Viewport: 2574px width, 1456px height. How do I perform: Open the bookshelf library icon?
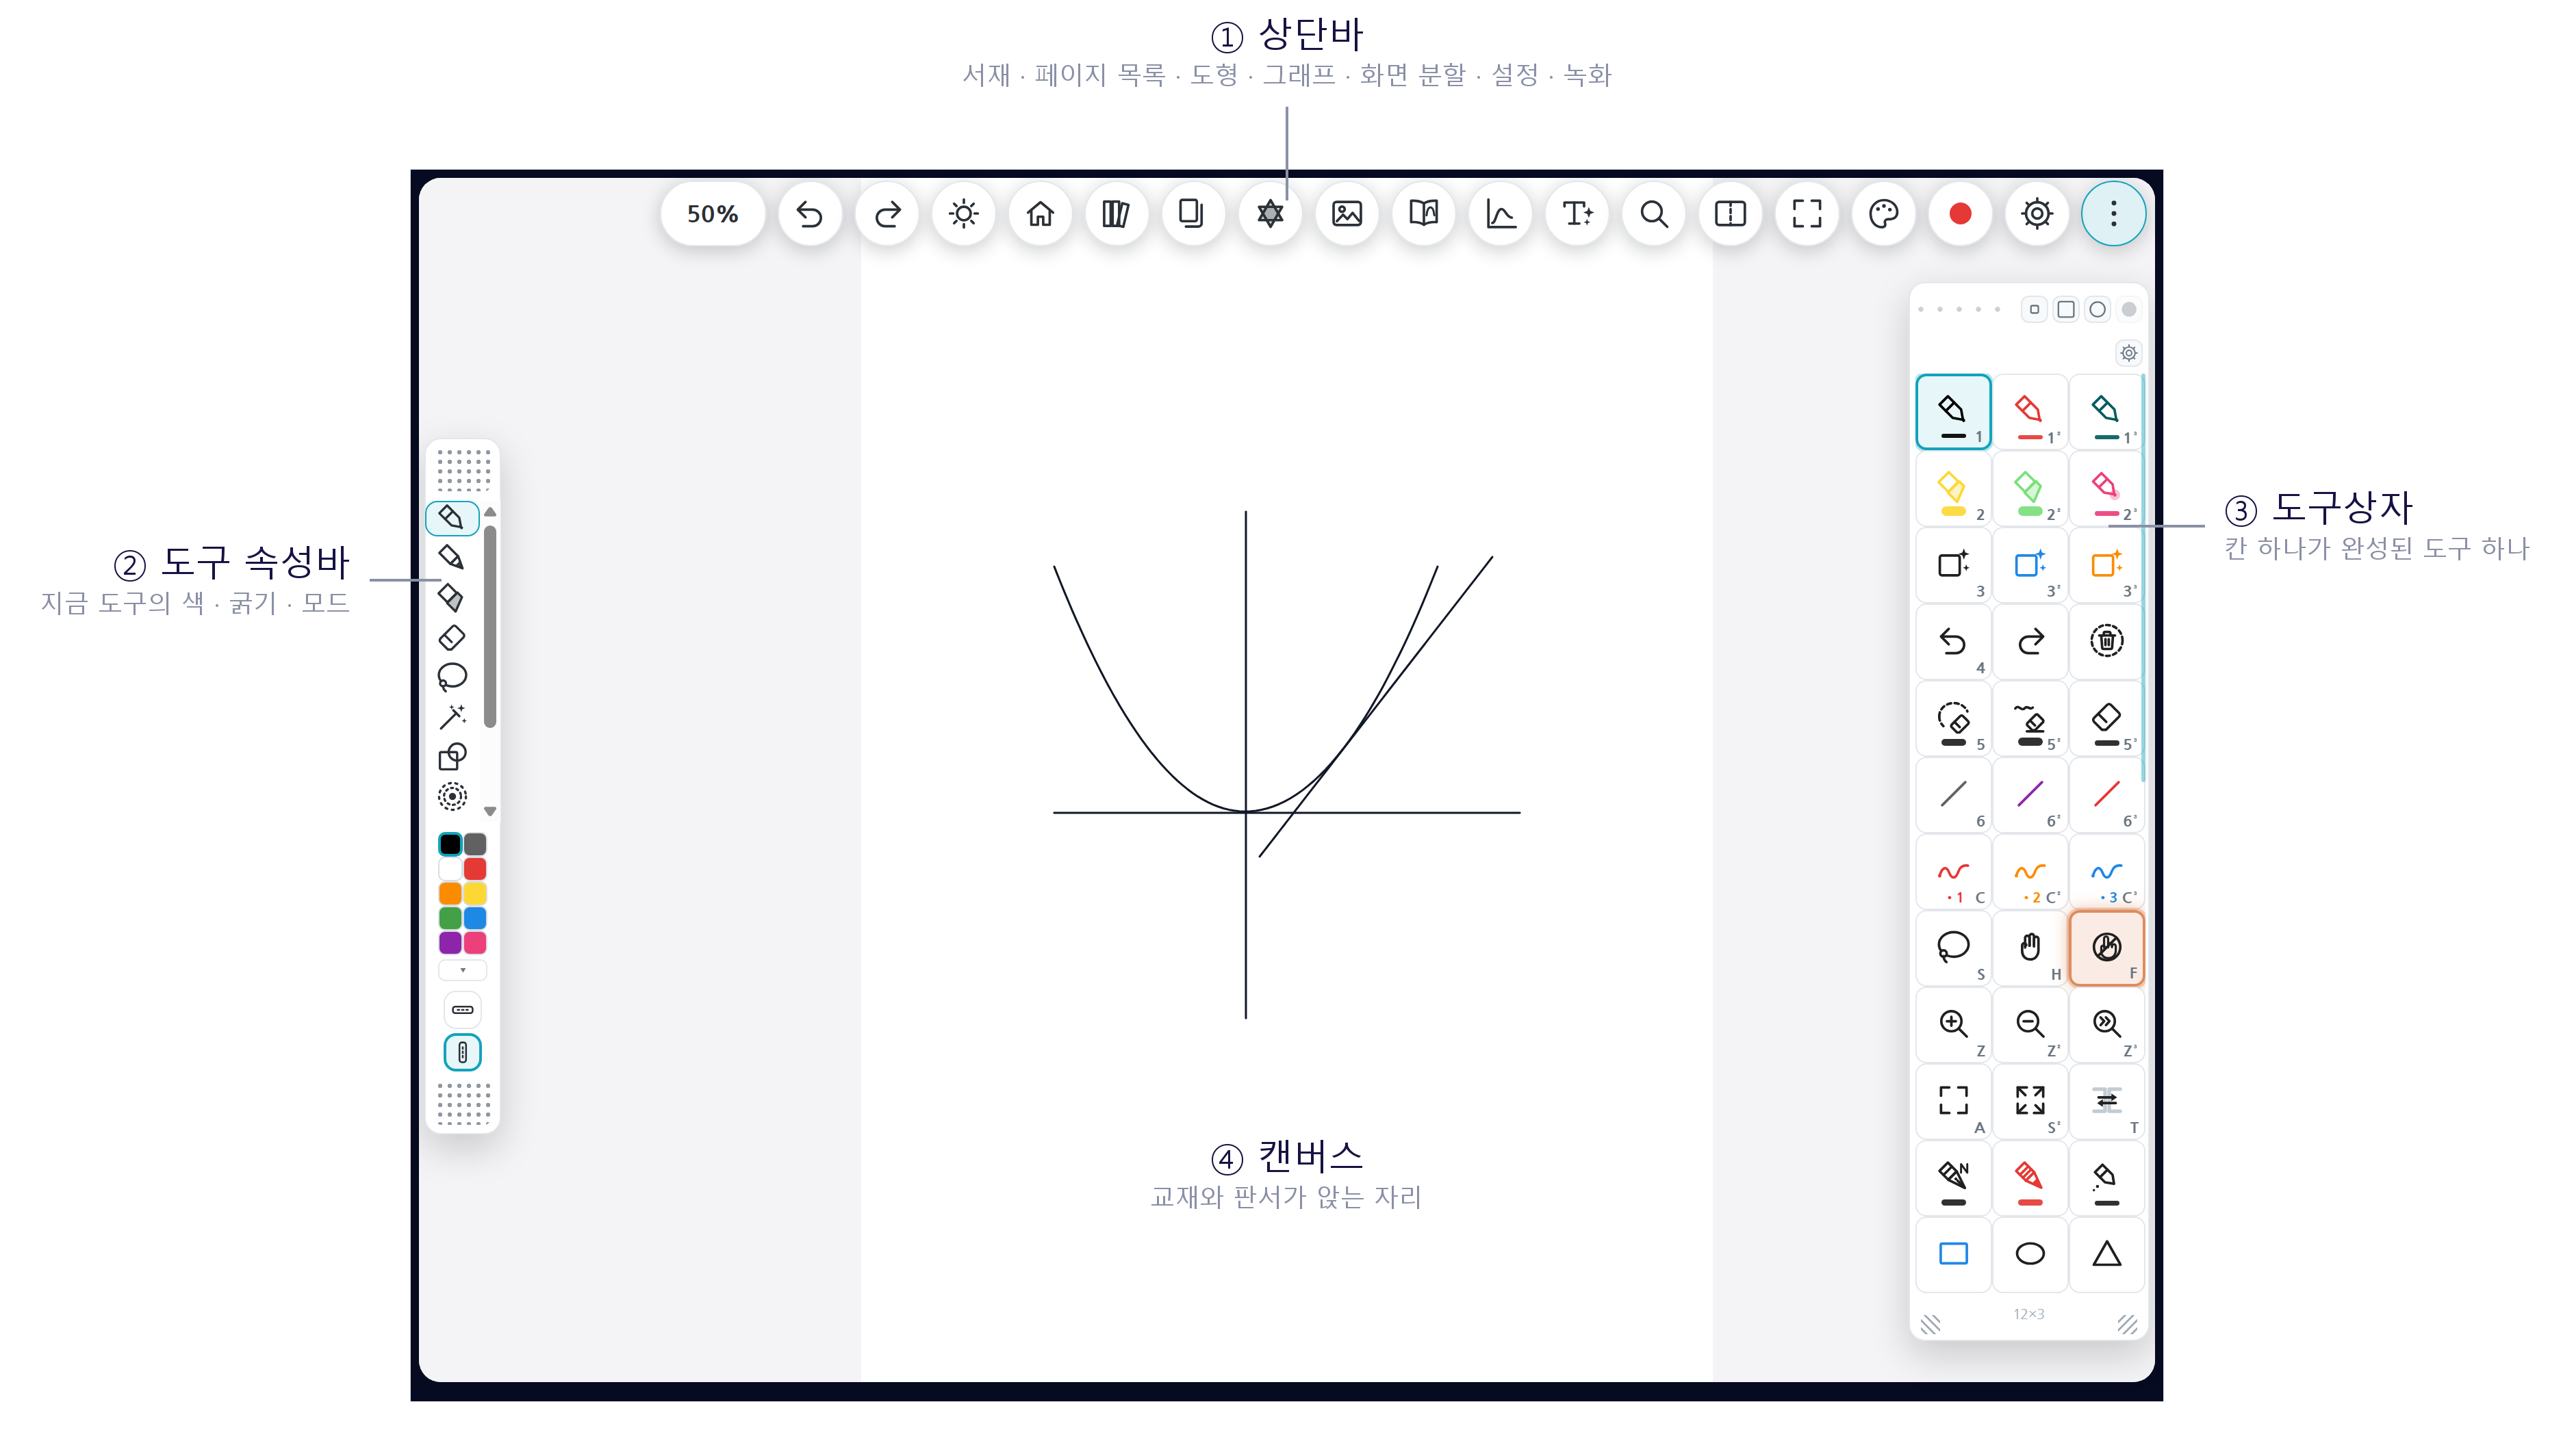(1115, 213)
